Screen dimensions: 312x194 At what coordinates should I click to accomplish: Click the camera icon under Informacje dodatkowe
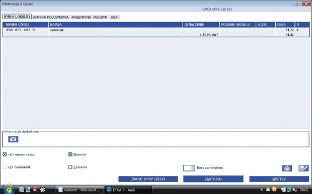(13, 139)
